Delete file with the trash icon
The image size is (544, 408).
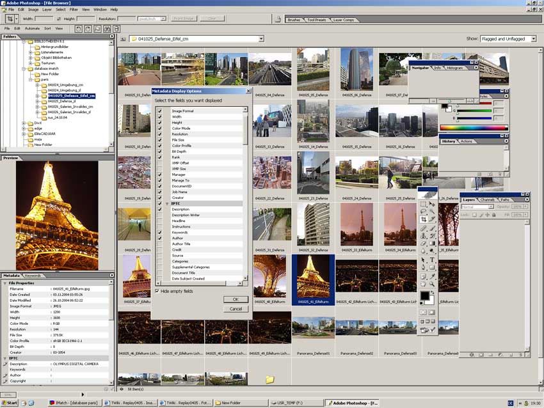pyautogui.click(x=116, y=29)
